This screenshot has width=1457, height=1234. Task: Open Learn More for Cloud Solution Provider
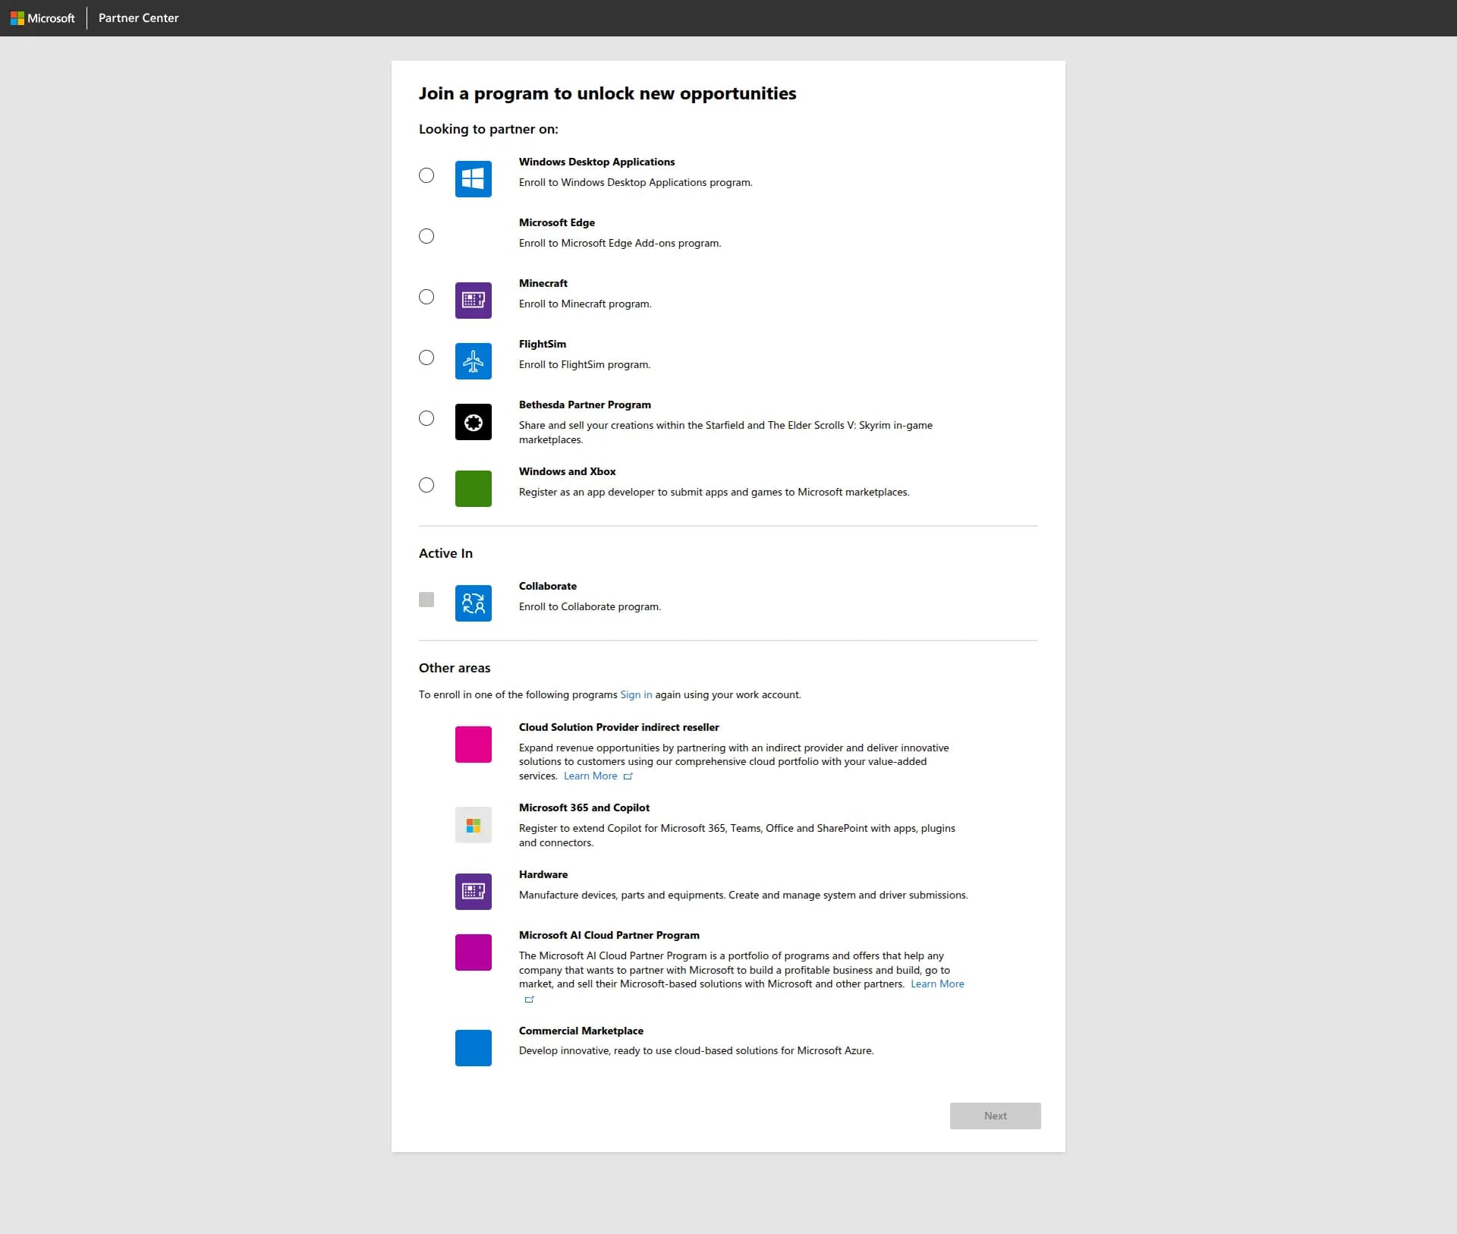click(x=590, y=776)
